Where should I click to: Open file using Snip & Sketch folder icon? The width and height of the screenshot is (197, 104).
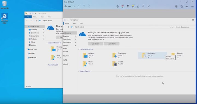pyautogui.click(x=79, y=7)
